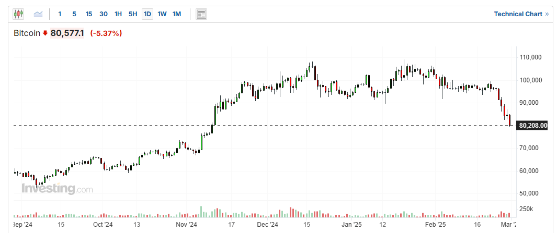Image resolution: width=557 pixels, height=233 pixels.
Task: Set chart interval to 1W
Action: click(162, 14)
